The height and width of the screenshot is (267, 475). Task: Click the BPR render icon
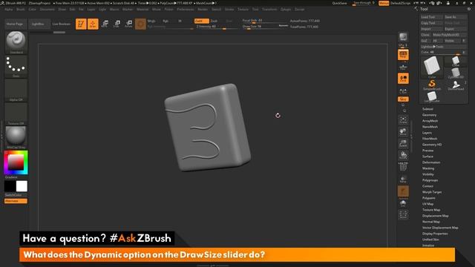403,37
